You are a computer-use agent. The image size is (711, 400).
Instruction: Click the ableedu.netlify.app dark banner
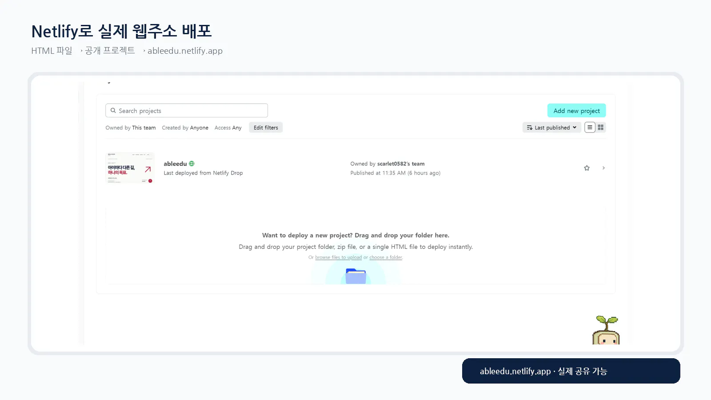pyautogui.click(x=571, y=371)
